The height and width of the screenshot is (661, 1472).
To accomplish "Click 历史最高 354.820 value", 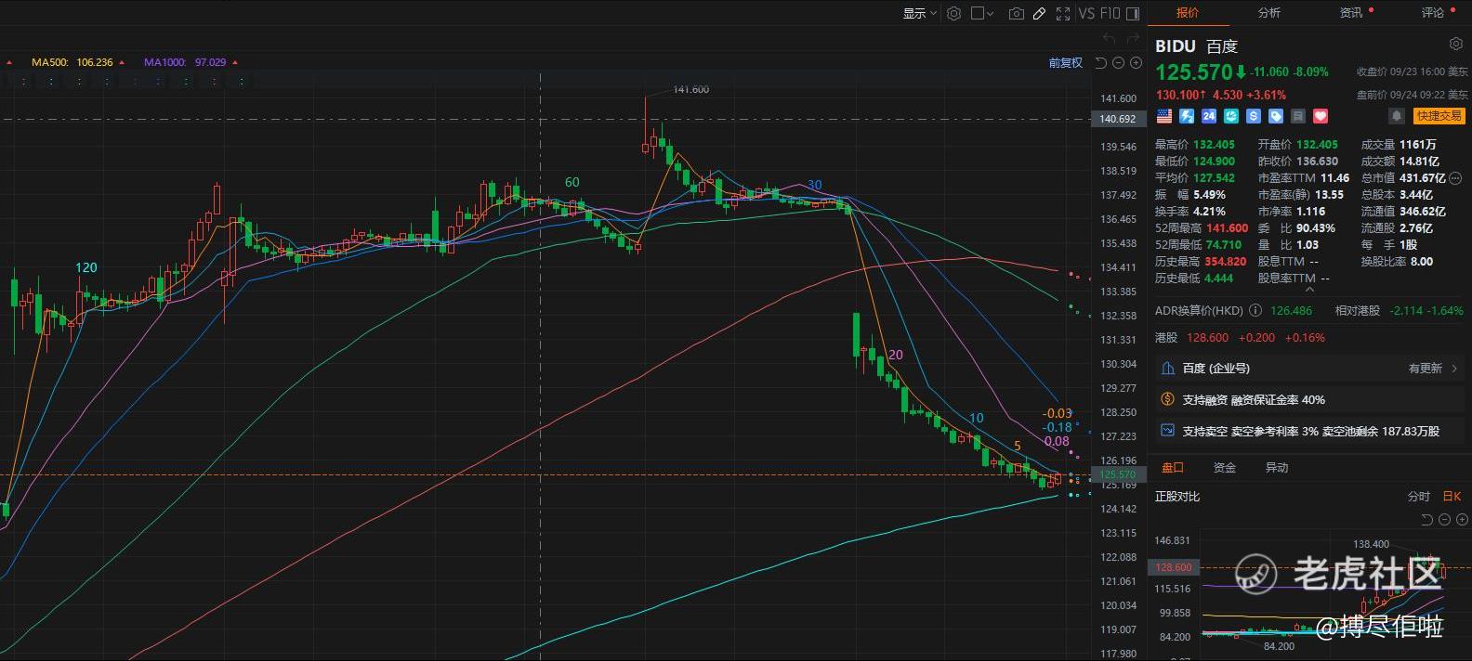I will 1227,262.
